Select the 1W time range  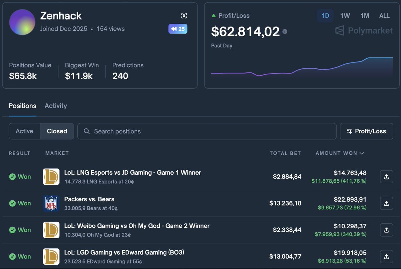(x=345, y=16)
